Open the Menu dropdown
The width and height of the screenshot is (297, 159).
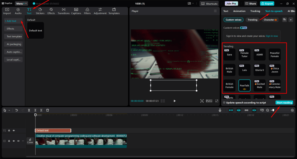[21, 3]
